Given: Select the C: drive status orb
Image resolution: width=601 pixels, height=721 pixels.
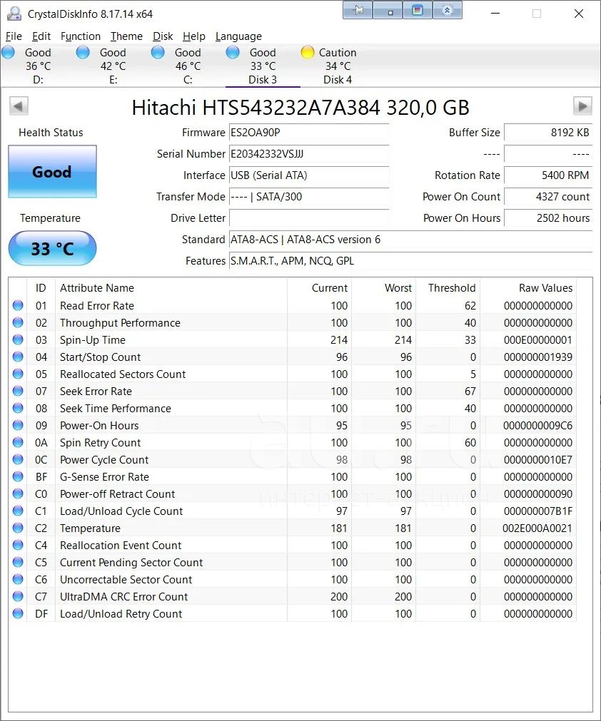Looking at the screenshot, I should pyautogui.click(x=158, y=53).
